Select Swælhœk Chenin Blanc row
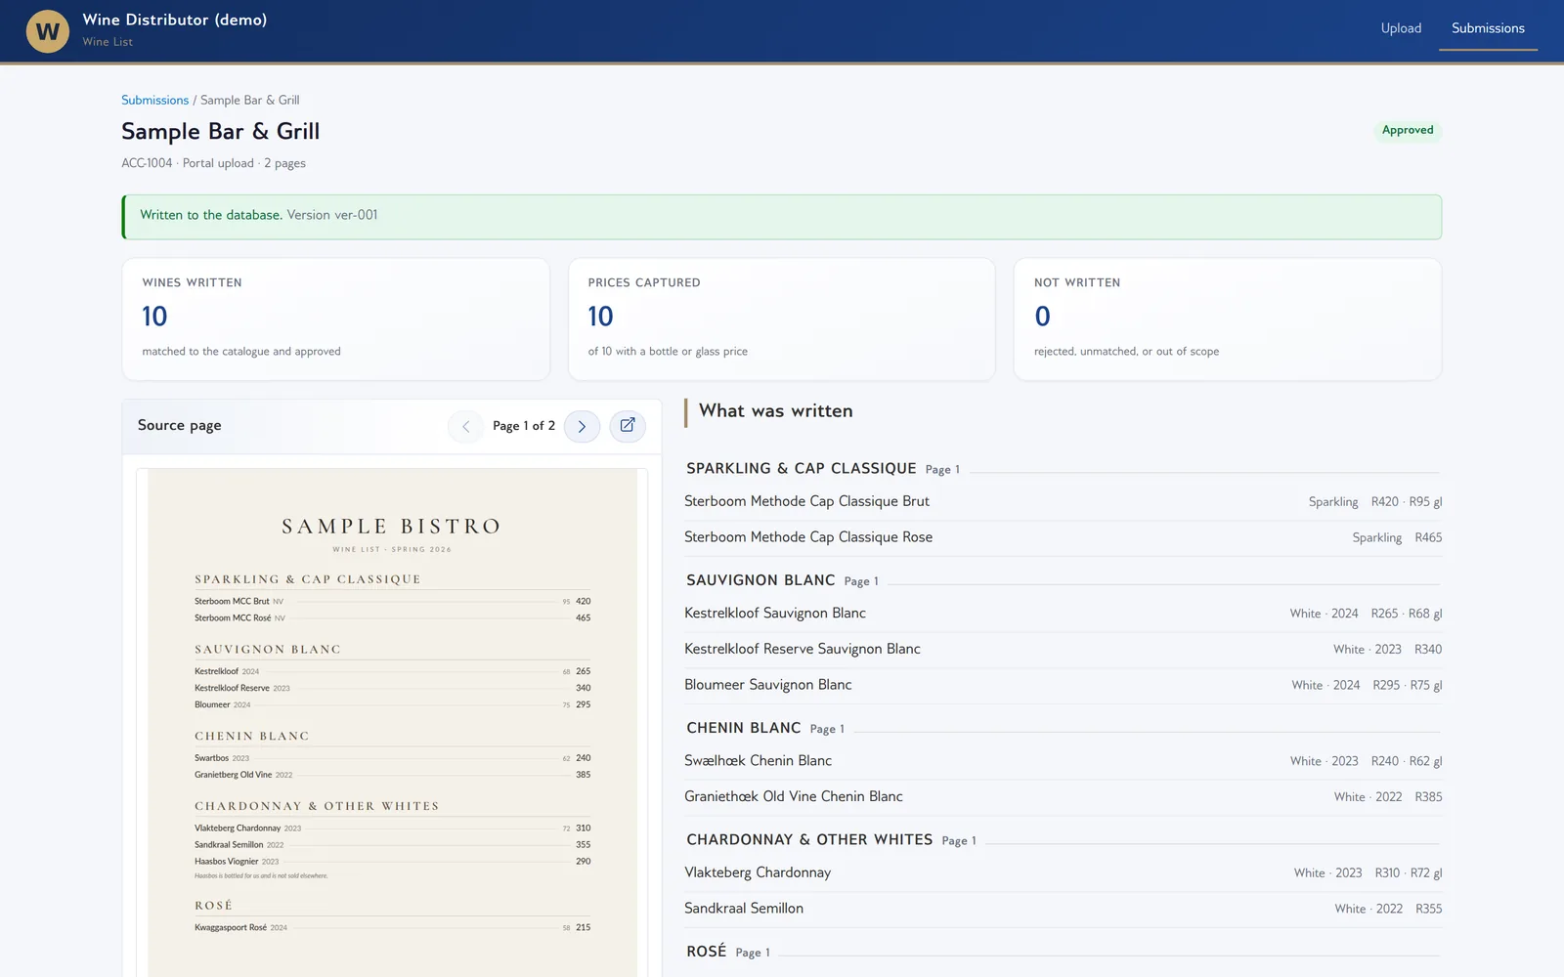The image size is (1564, 977). pyautogui.click(x=1063, y=761)
